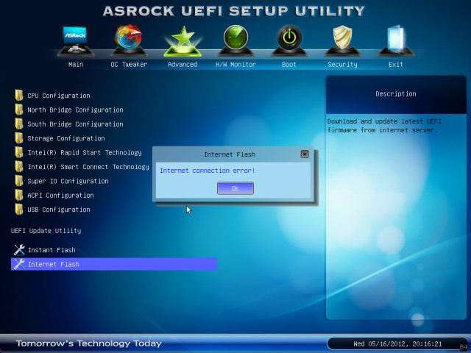Switch to the Main tab label
This screenshot has width=471, height=353.
pyautogui.click(x=76, y=64)
